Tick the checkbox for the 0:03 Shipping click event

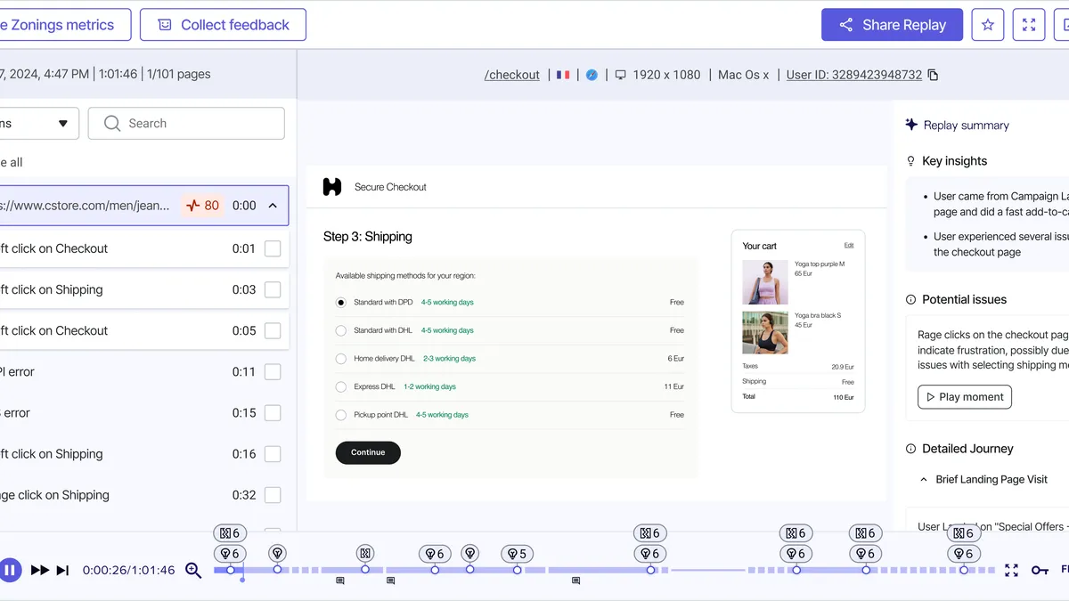click(x=273, y=289)
